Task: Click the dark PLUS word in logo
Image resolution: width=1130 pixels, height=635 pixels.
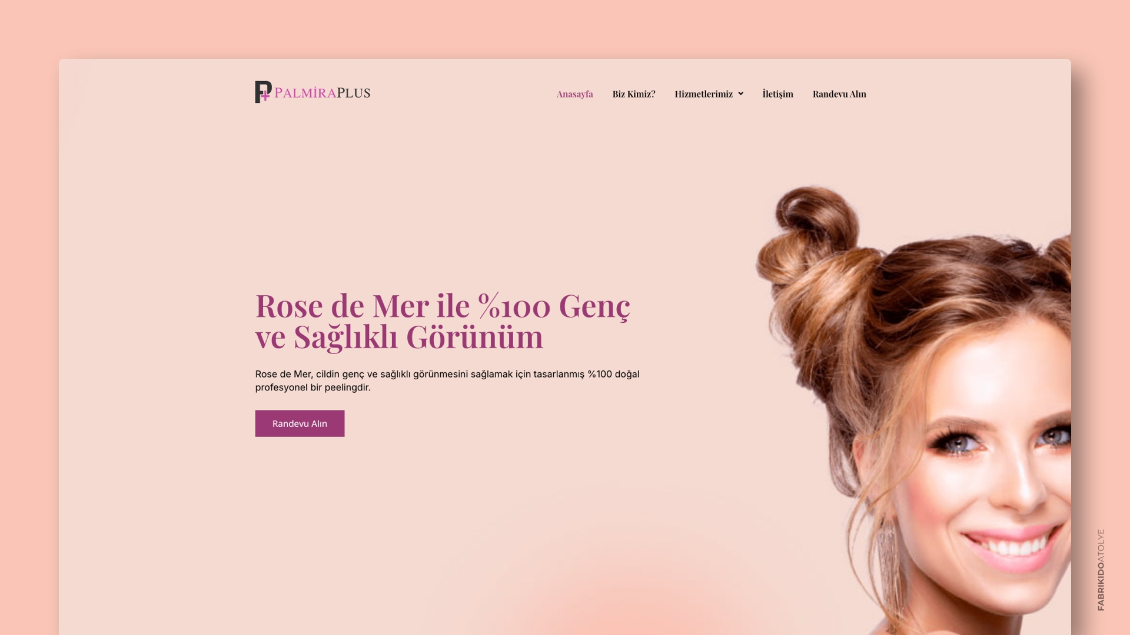Action: pyautogui.click(x=354, y=93)
